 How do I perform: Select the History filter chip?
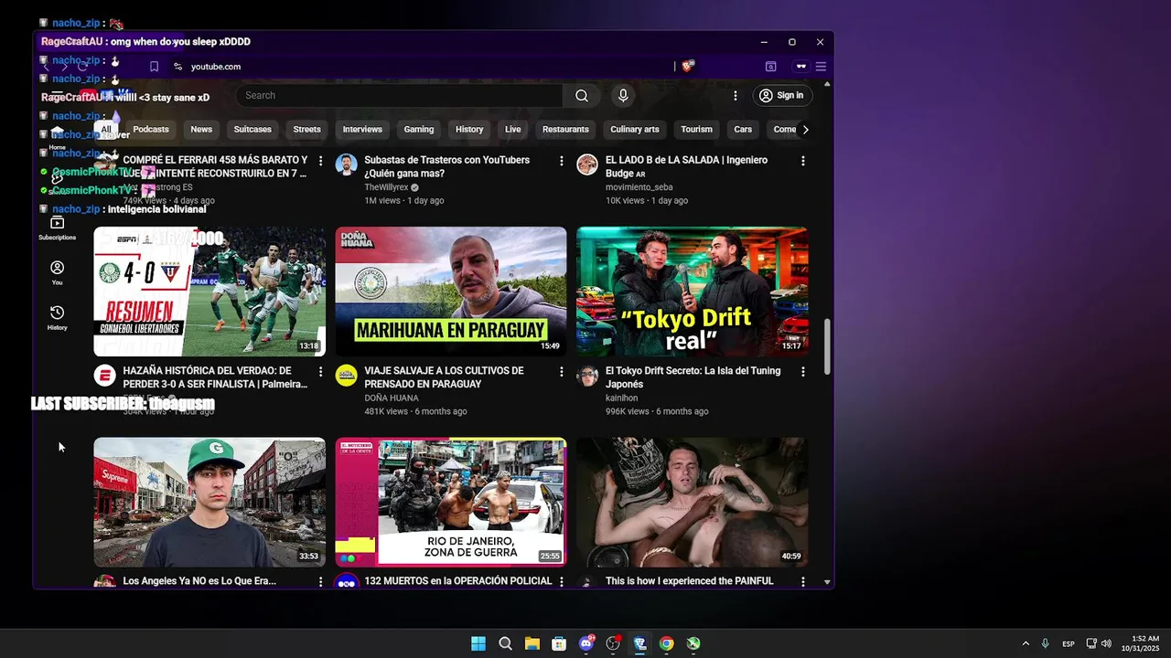(x=469, y=129)
